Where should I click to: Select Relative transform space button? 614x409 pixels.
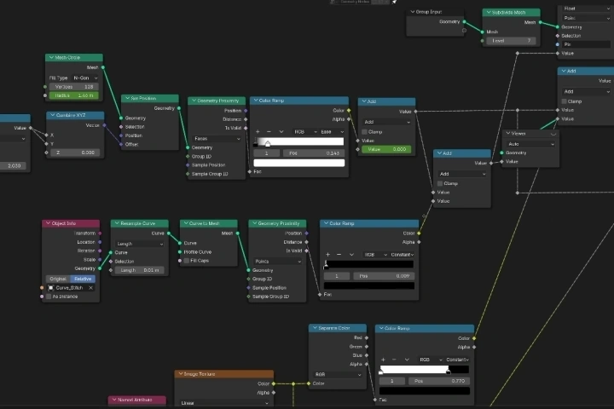[83, 279]
